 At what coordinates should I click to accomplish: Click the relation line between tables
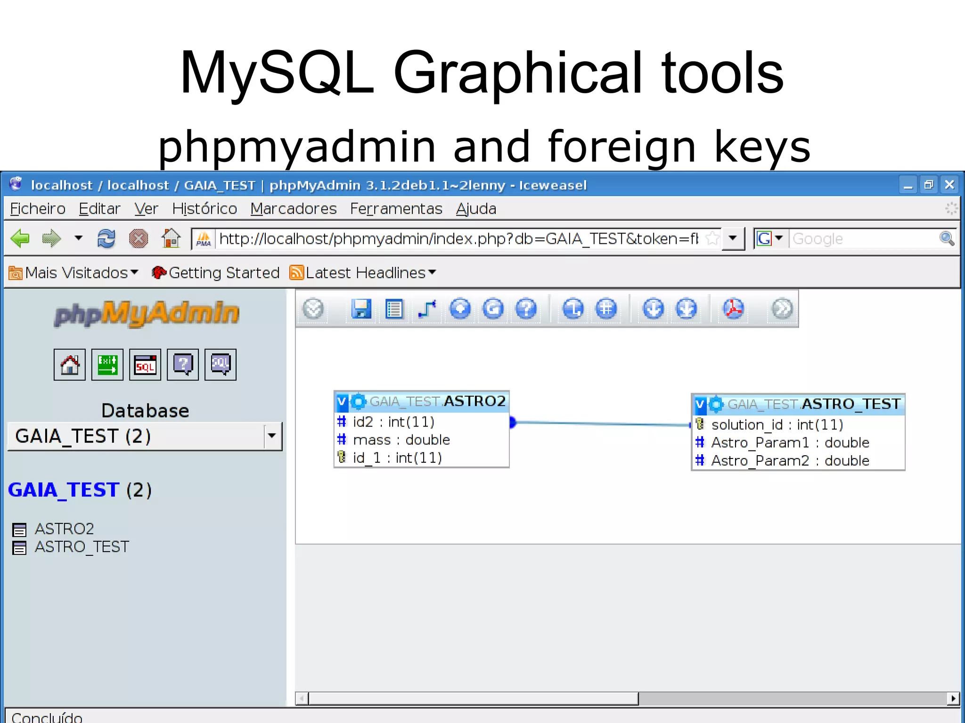tap(601, 424)
